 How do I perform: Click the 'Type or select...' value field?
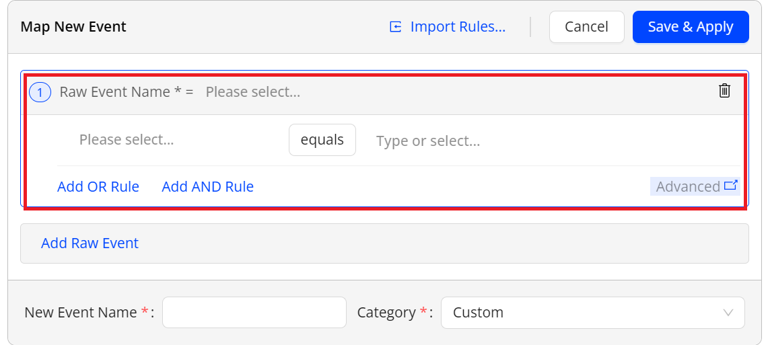428,141
